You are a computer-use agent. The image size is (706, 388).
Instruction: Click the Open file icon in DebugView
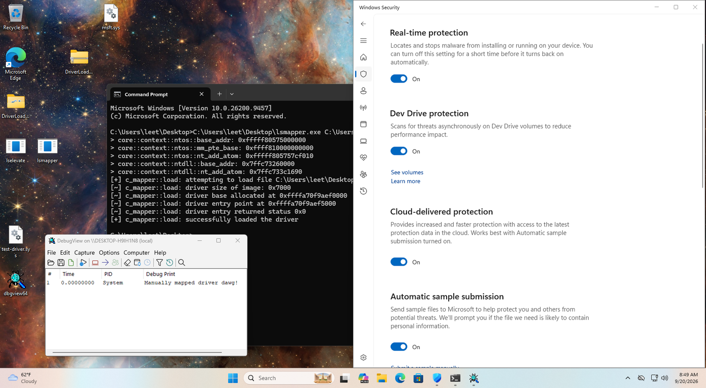(x=51, y=263)
